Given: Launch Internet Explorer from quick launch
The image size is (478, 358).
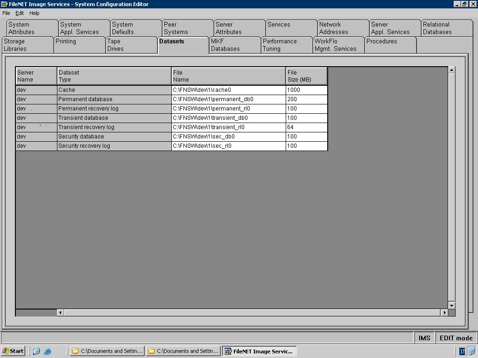Looking at the screenshot, I should (48, 351).
